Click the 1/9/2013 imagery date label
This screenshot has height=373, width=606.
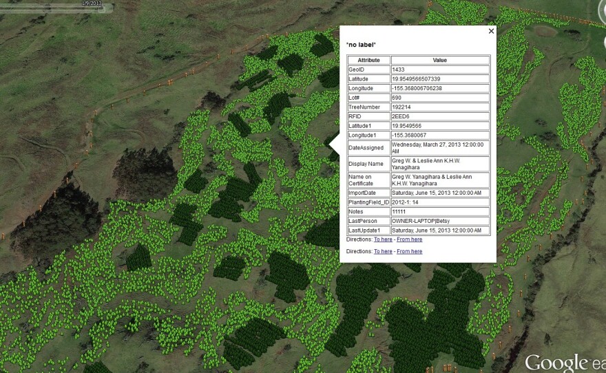(92, 3)
